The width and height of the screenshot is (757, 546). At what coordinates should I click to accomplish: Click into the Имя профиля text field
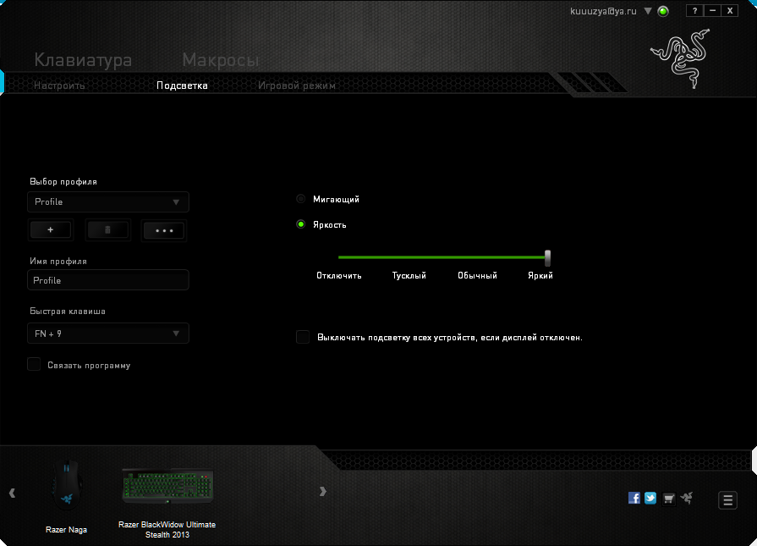coord(108,280)
